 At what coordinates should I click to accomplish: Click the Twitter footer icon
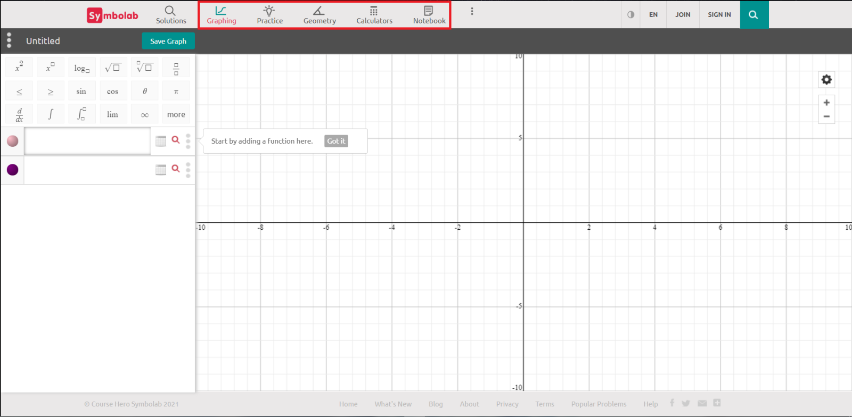click(x=686, y=403)
